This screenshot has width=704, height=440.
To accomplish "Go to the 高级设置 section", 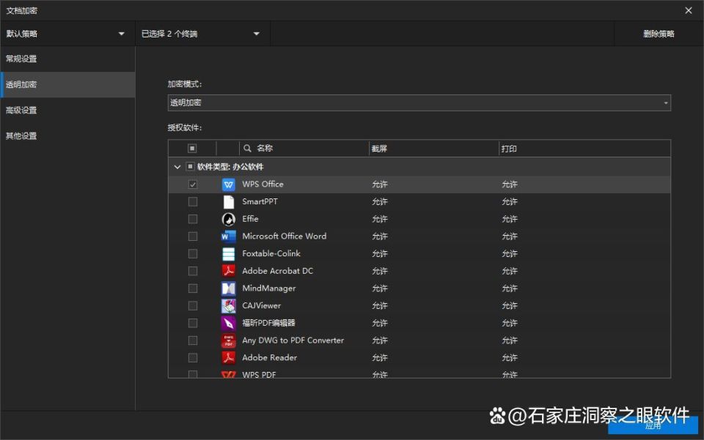I will (x=67, y=111).
